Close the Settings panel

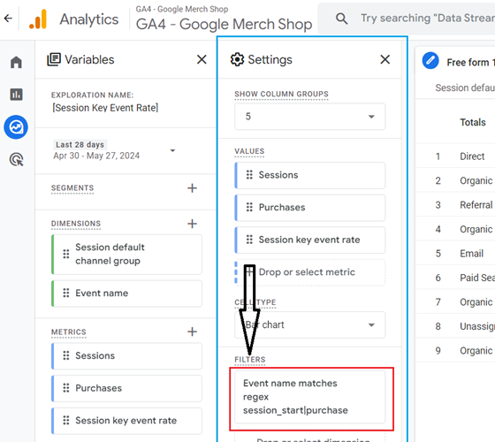[x=385, y=59]
